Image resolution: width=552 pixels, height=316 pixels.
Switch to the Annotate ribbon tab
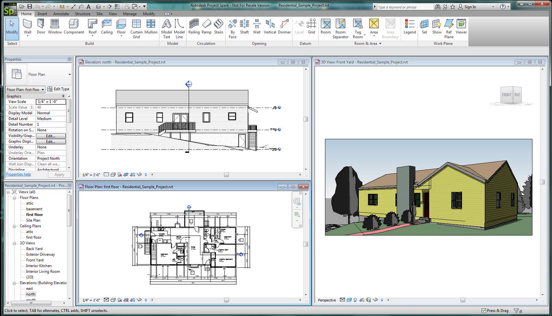pyautogui.click(x=61, y=14)
